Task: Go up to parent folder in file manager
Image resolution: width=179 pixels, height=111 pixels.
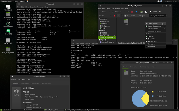Action: pyautogui.click(x=128, y=12)
